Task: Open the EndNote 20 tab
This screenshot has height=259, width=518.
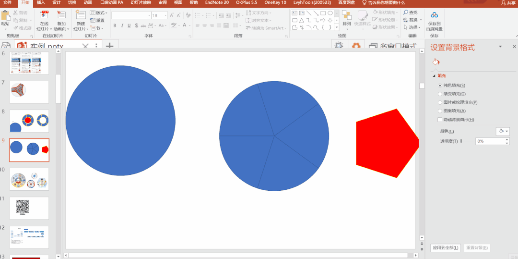Action: click(217, 3)
